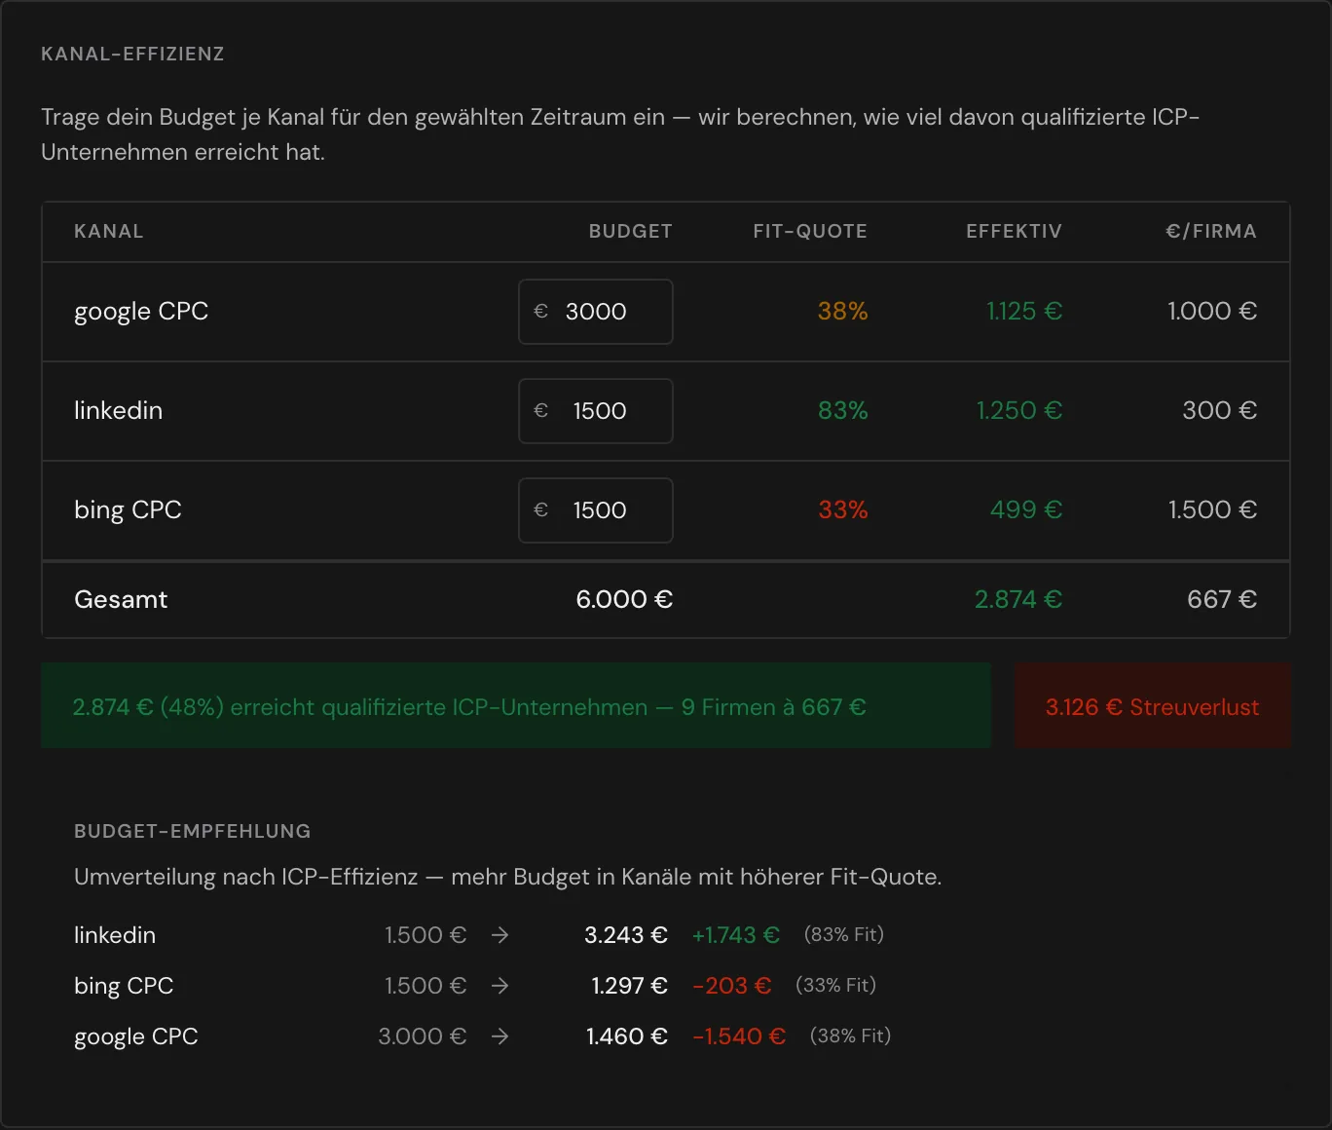The width and height of the screenshot is (1332, 1130).
Task: Click the BUDGET-EMPFEHLUNG section heading
Action: (x=193, y=832)
